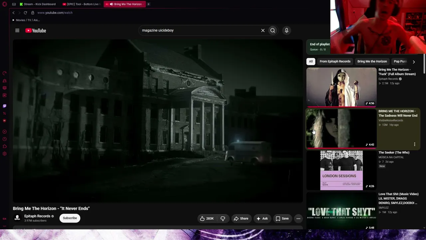Subscribe to Epitaph Records
The image size is (426, 240).
pyautogui.click(x=70, y=218)
